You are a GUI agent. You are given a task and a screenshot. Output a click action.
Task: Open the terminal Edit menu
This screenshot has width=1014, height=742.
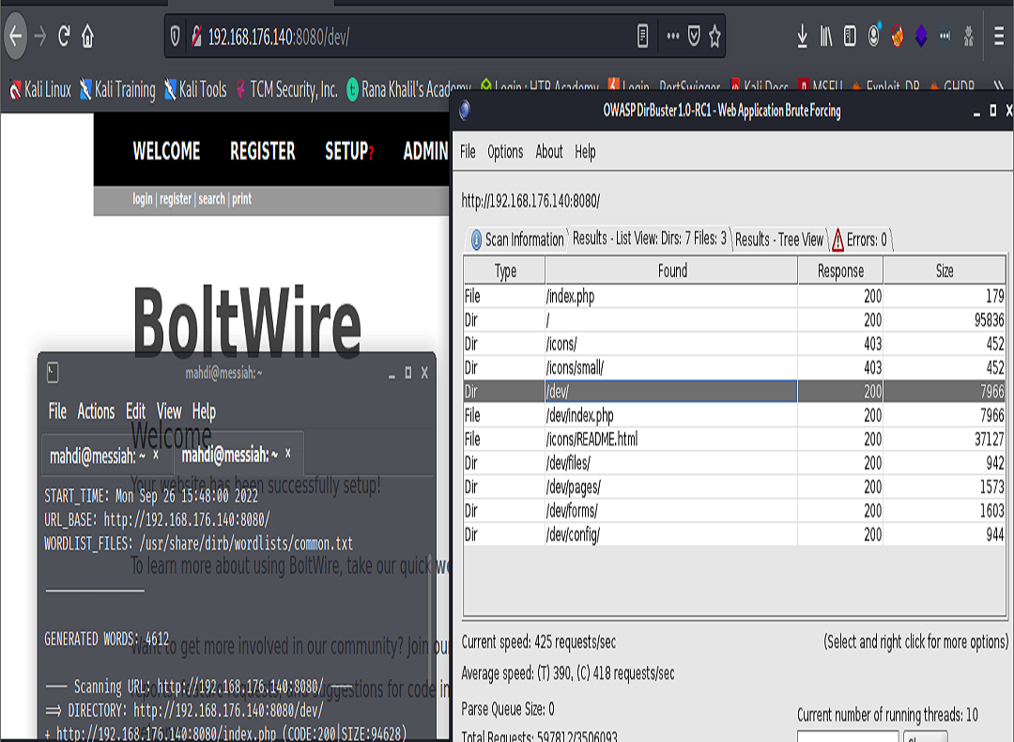click(136, 411)
